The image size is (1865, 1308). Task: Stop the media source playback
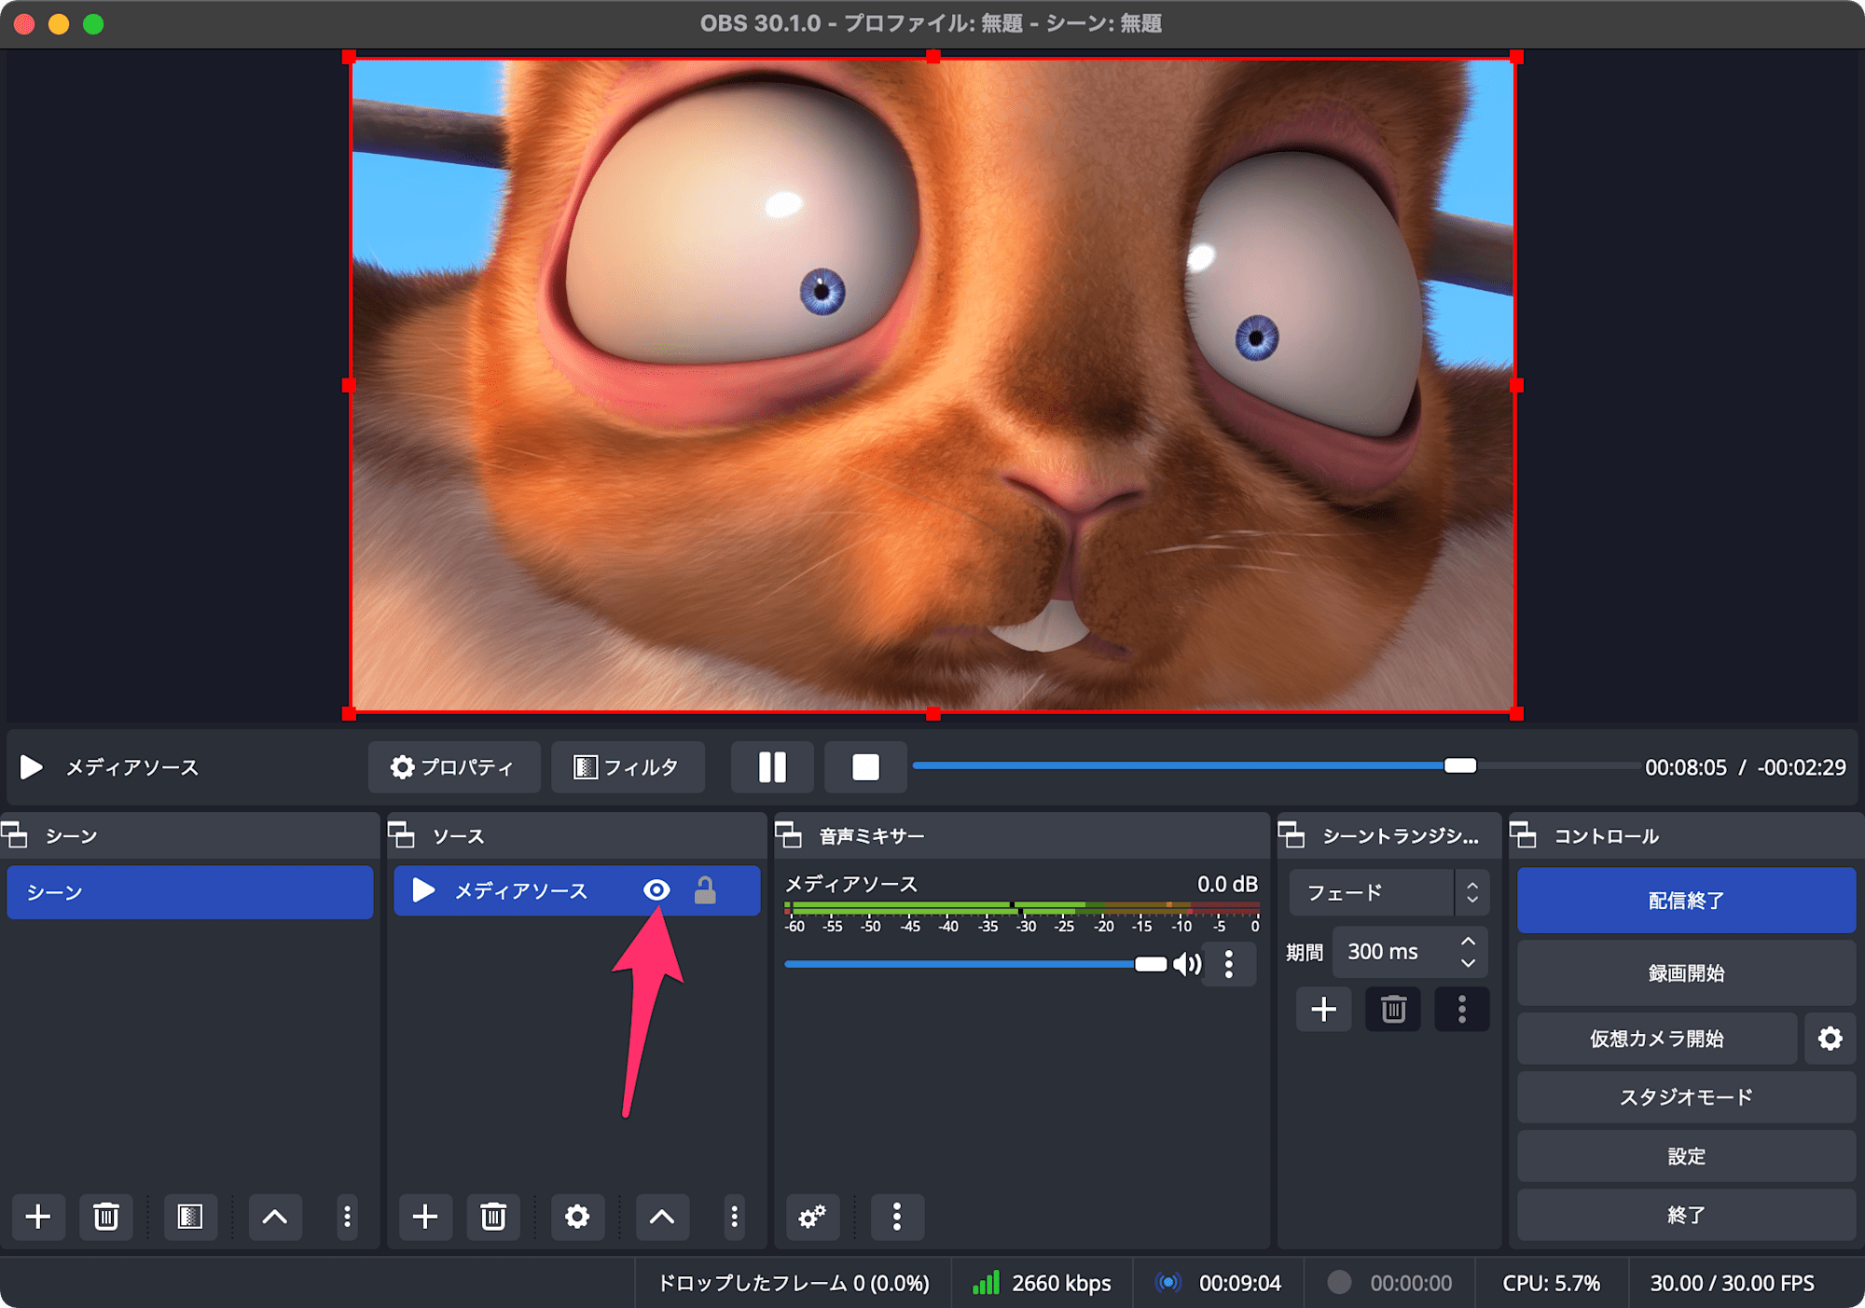865,767
